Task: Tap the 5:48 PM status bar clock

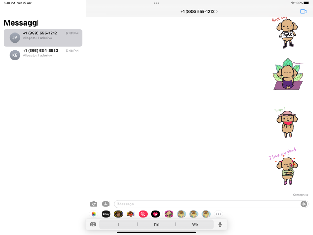Action: coord(9,3)
